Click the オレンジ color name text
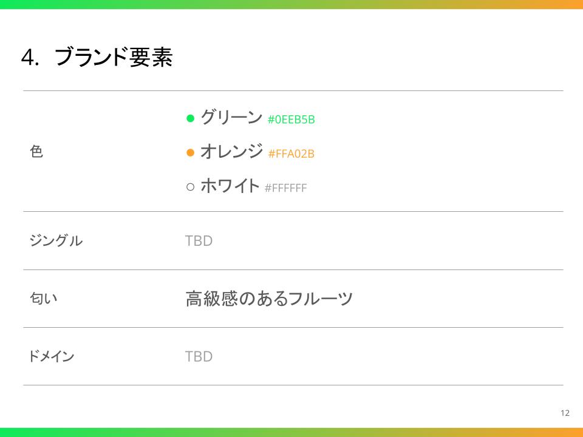 231,152
